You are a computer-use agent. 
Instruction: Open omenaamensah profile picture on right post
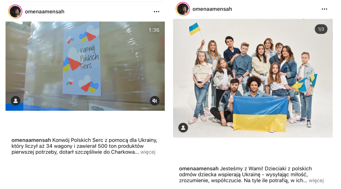(x=183, y=9)
